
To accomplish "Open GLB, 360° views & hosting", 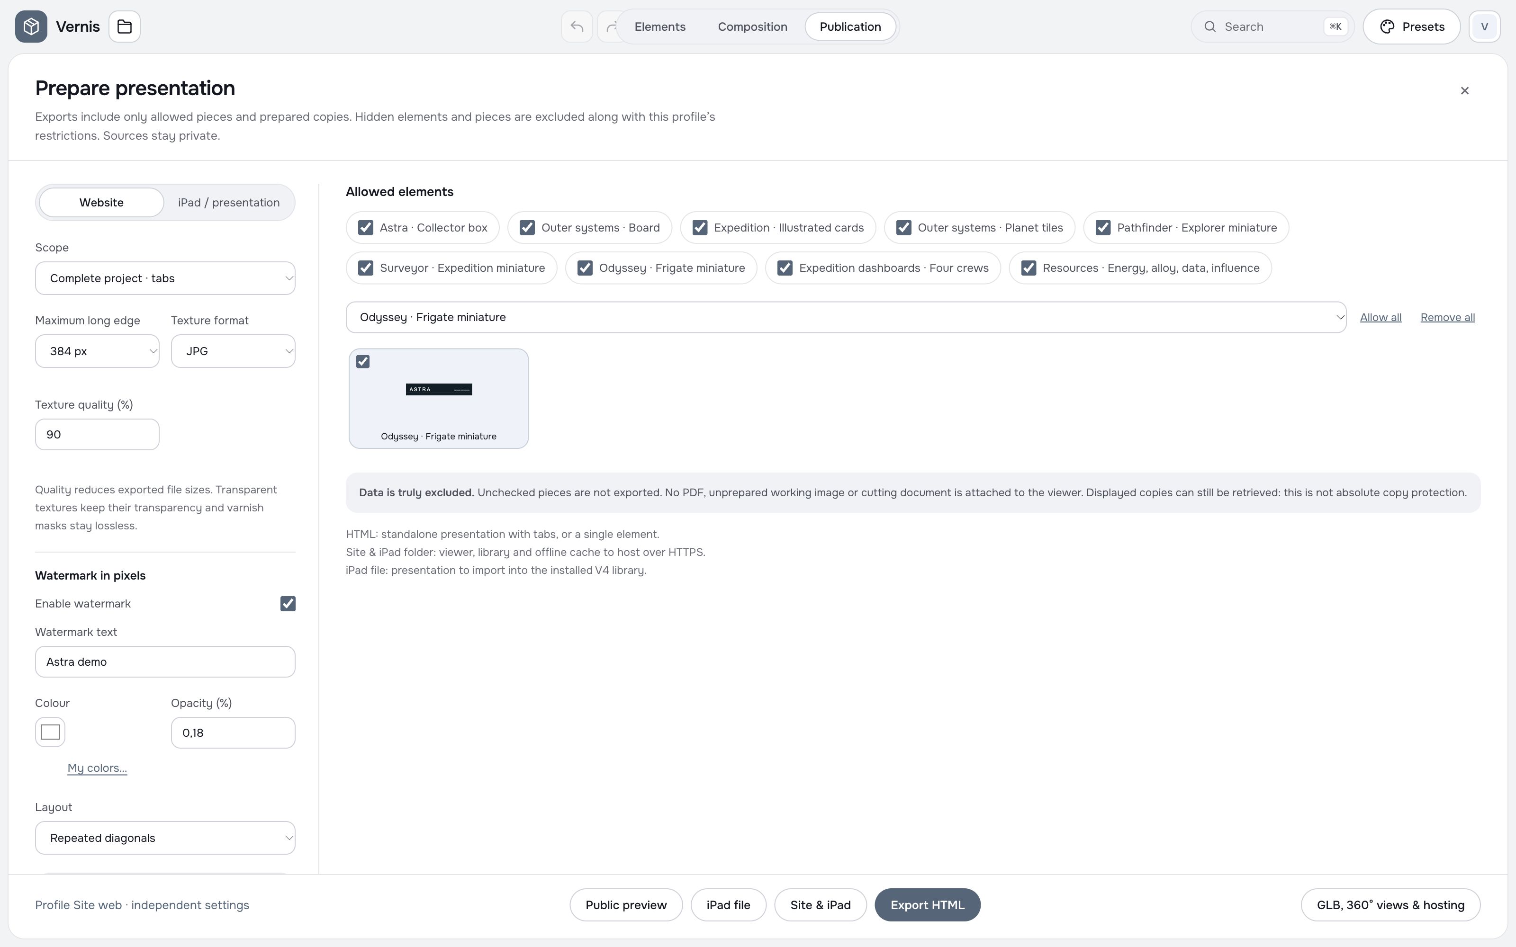I will coord(1390,905).
